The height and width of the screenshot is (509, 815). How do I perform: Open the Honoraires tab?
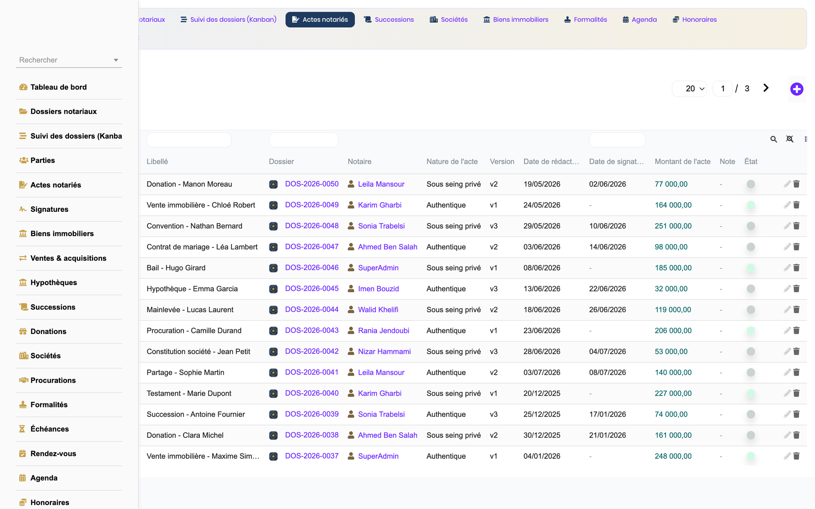695,20
